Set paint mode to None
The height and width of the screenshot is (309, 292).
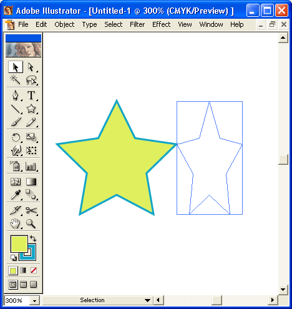point(34,270)
